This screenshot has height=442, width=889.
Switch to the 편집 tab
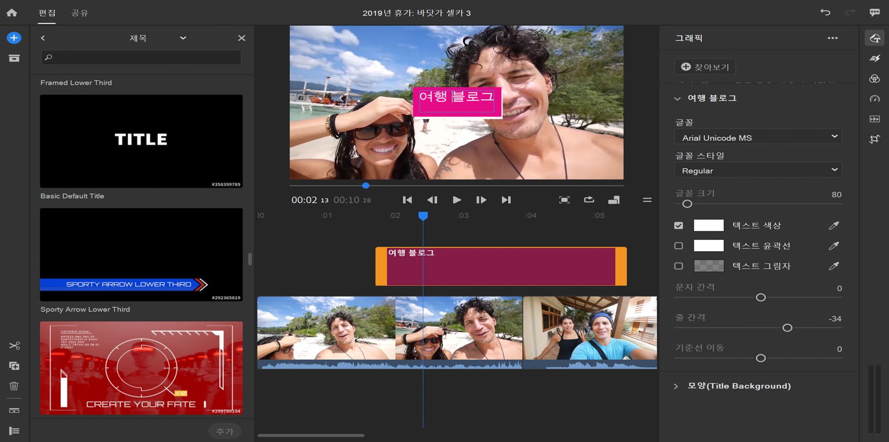(47, 13)
